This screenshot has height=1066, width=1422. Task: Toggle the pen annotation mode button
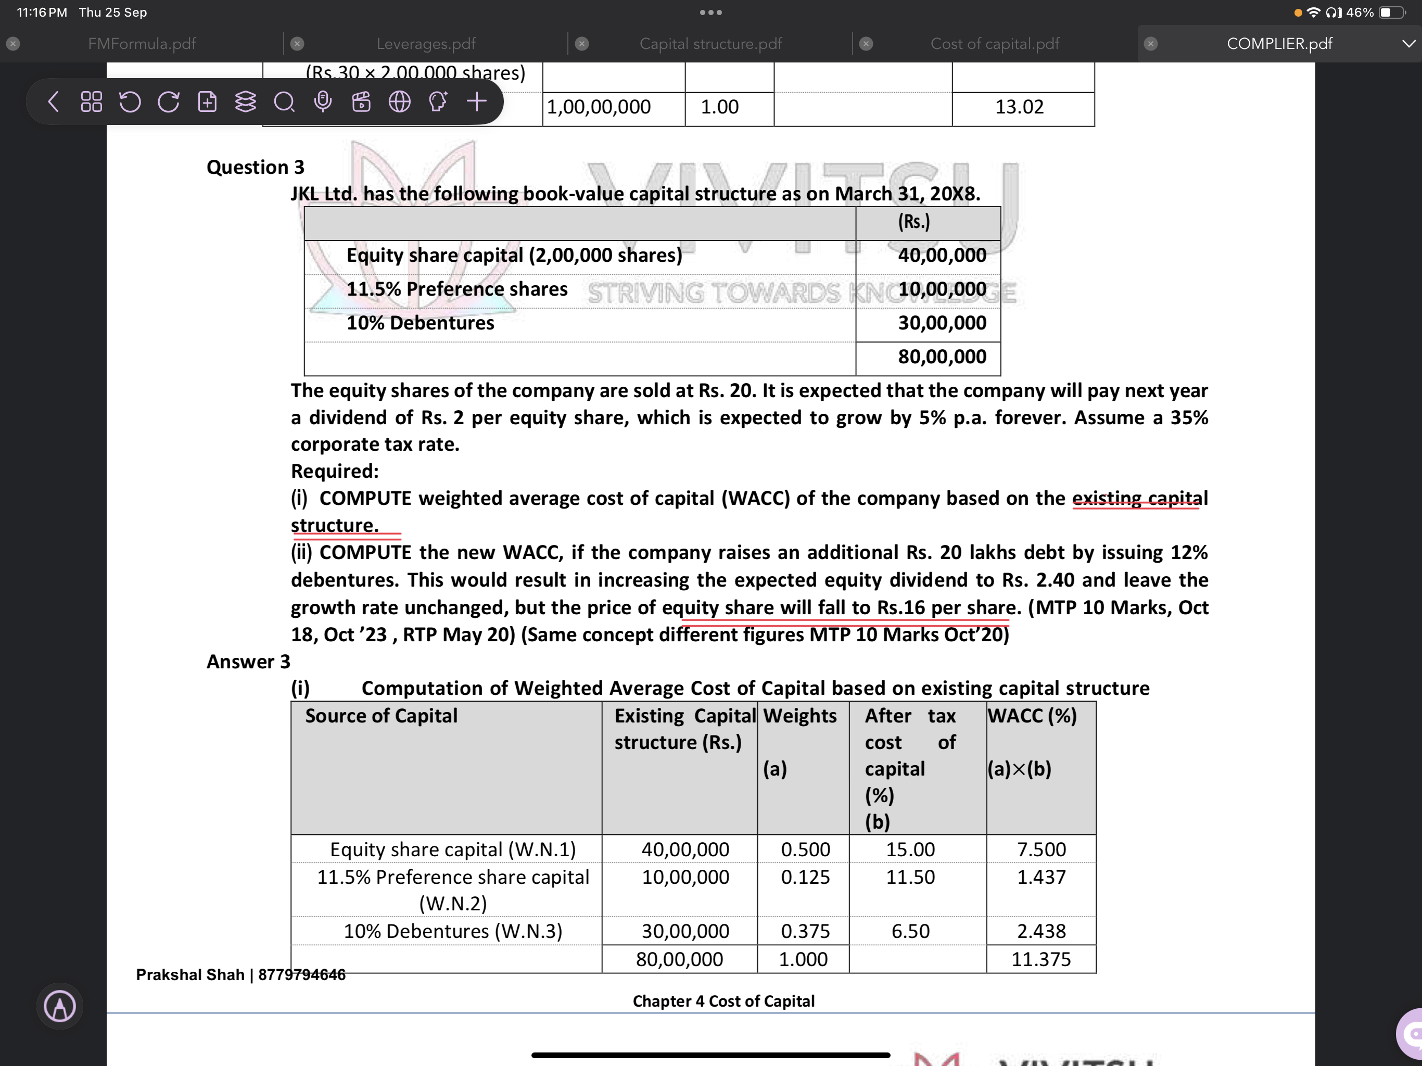coord(60,1006)
